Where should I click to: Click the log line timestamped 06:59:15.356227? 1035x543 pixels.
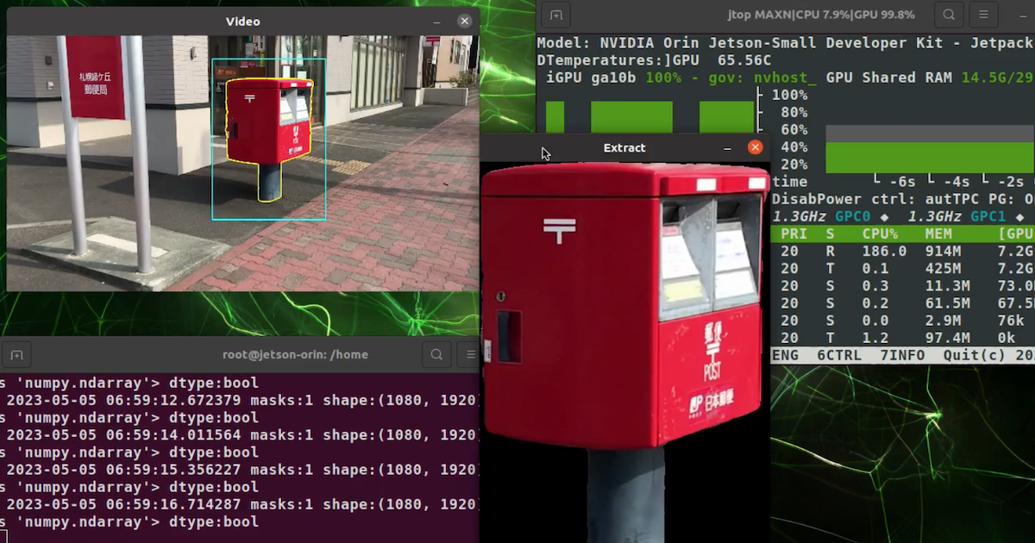pos(240,470)
